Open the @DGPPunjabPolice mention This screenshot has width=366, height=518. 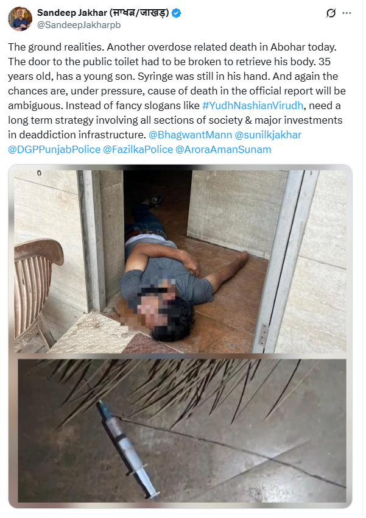tap(54, 149)
